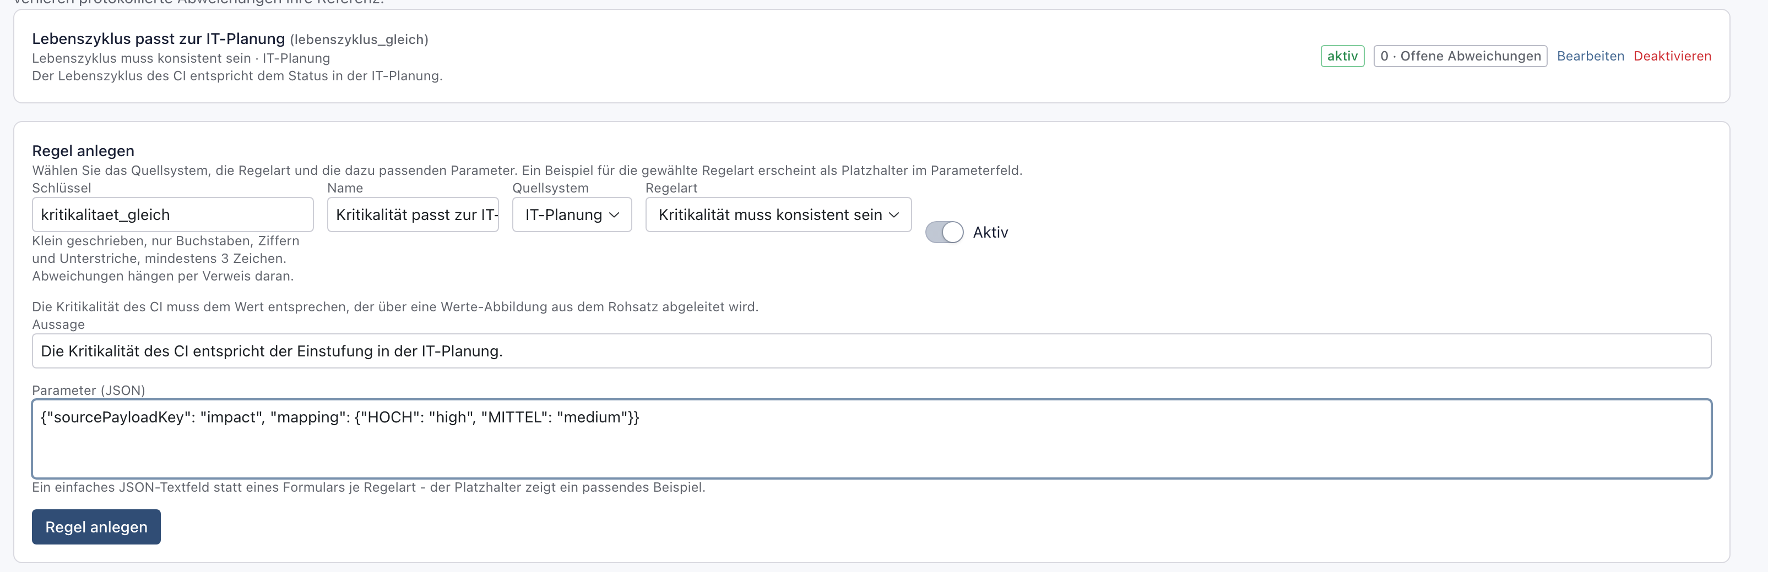Click the rule title Lebenszyklus passt zur IT-Planung
The image size is (1768, 572).
159,39
